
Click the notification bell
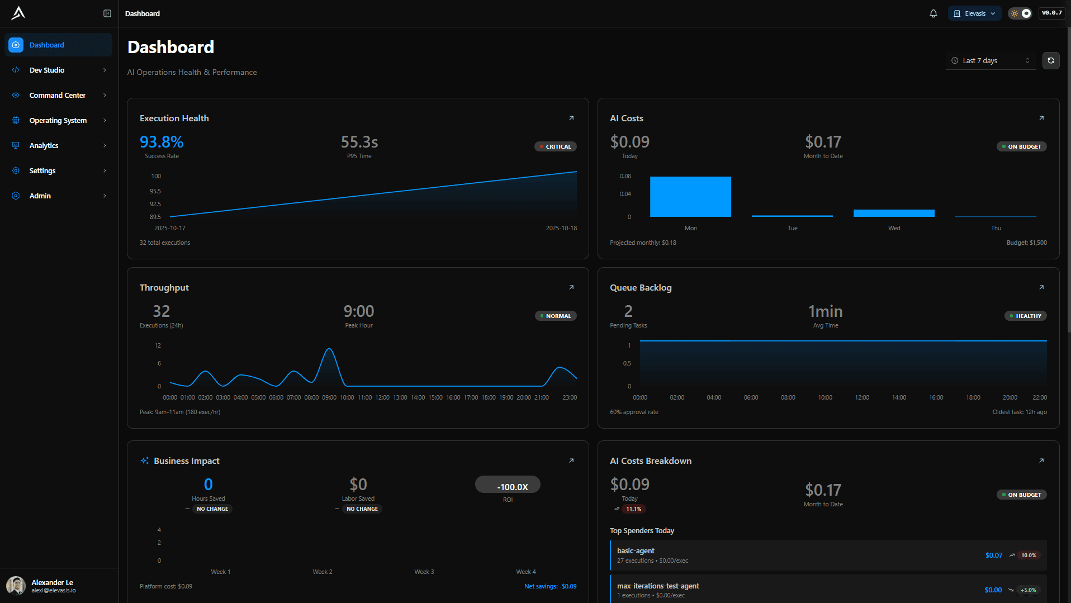coord(933,13)
